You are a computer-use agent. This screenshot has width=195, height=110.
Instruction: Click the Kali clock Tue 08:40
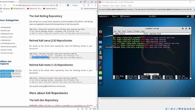coord(152,16)
